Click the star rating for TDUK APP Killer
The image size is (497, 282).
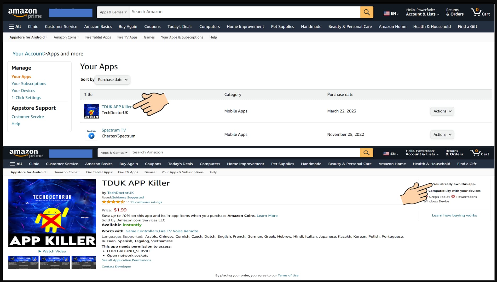113,202
